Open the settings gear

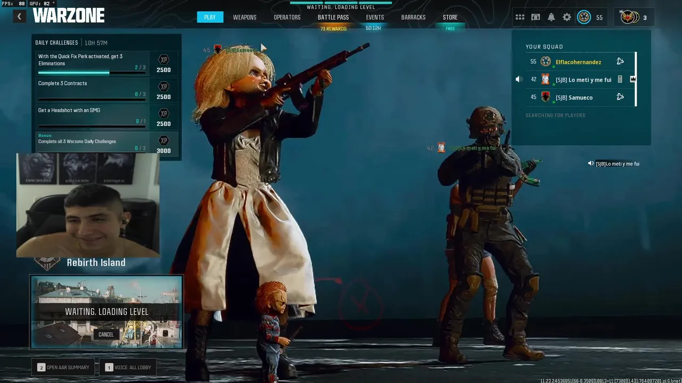(x=567, y=18)
